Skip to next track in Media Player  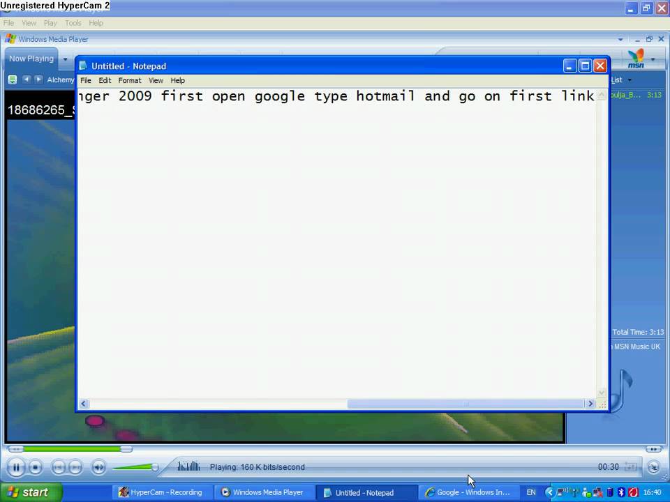point(75,467)
